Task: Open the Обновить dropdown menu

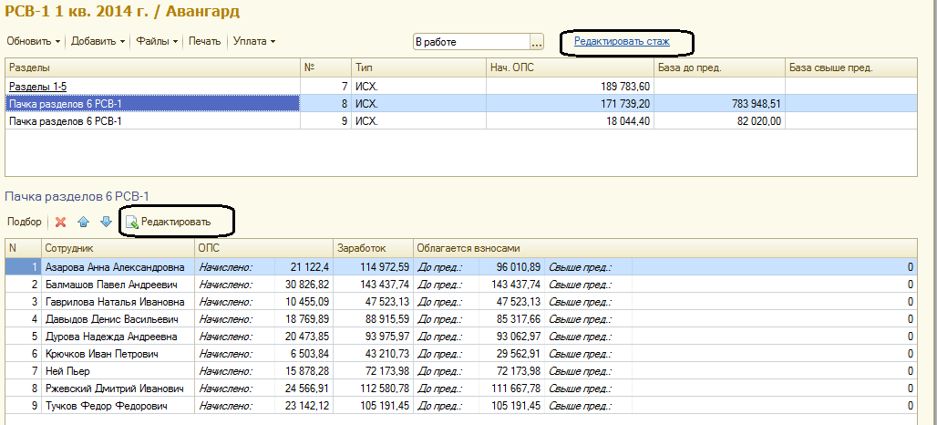Action: [34, 41]
